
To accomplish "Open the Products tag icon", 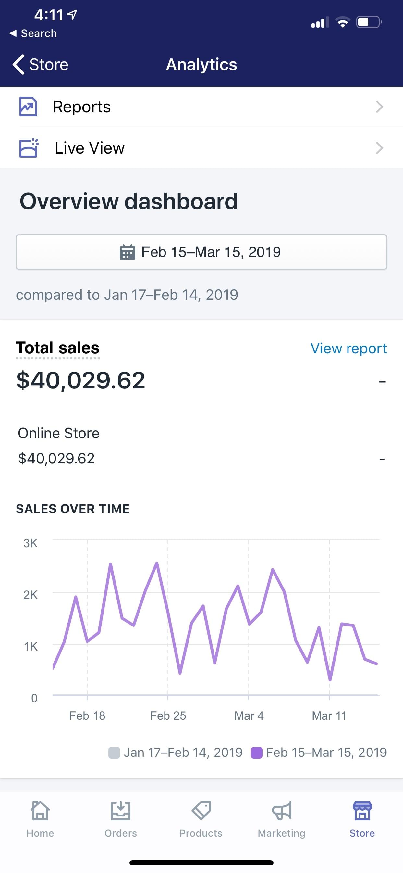I will click(x=201, y=811).
